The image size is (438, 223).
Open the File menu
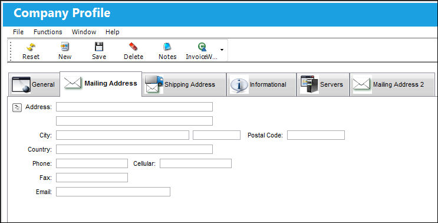click(x=18, y=32)
